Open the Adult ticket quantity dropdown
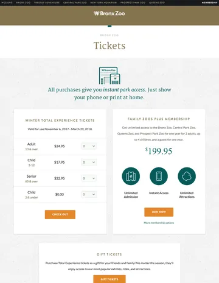The image size is (219, 283). click(x=89, y=146)
